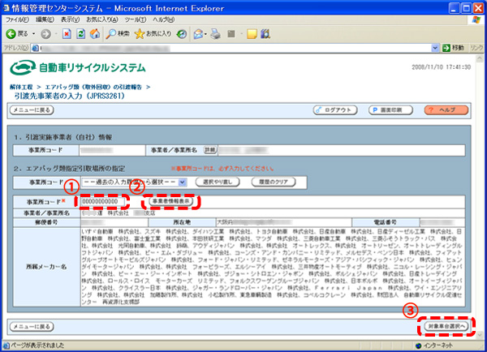Click the page scrollbar up arrow
The width and height of the screenshot is (487, 352).
coord(480,58)
